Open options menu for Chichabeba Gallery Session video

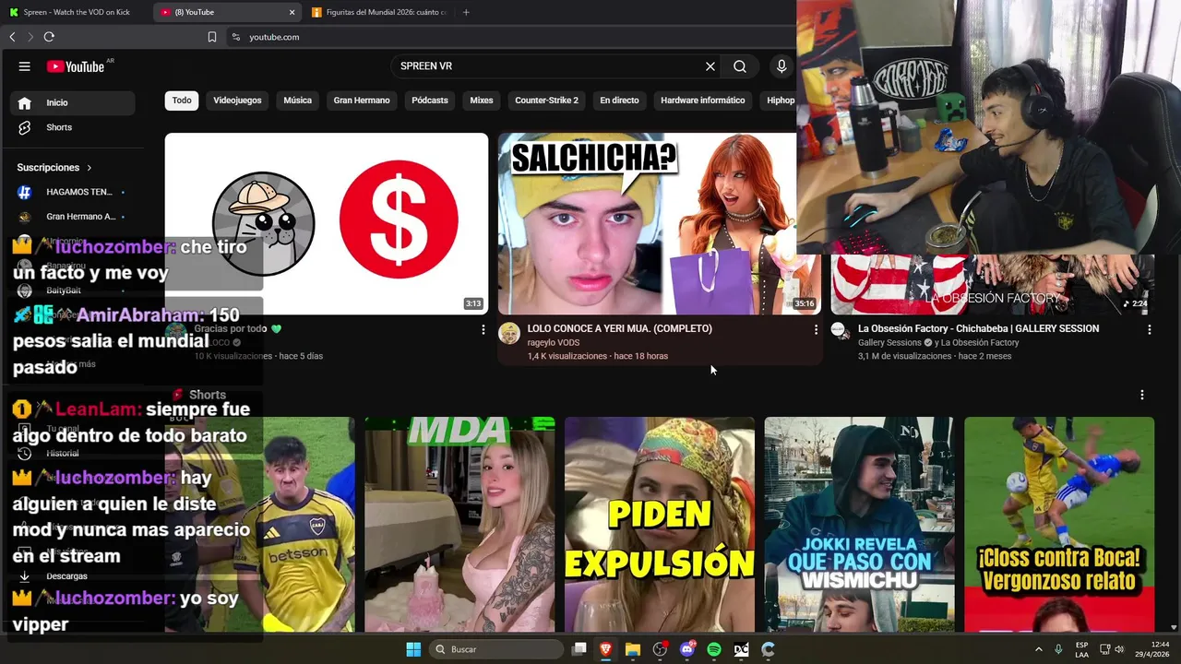(1150, 329)
